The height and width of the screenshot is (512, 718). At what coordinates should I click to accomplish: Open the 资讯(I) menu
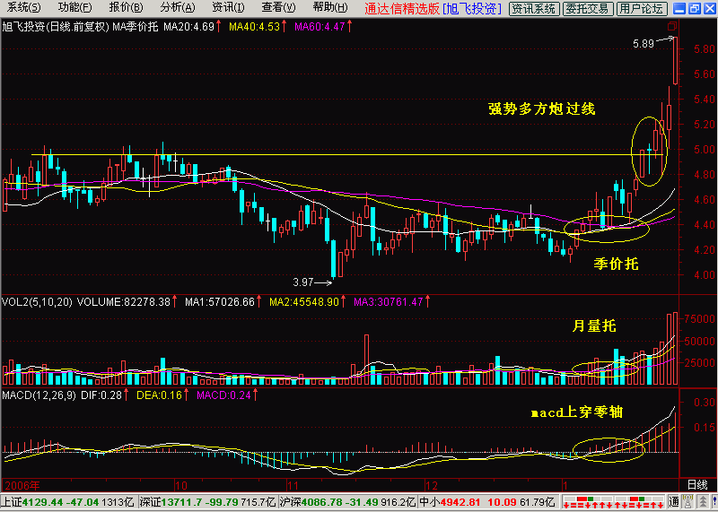click(228, 8)
